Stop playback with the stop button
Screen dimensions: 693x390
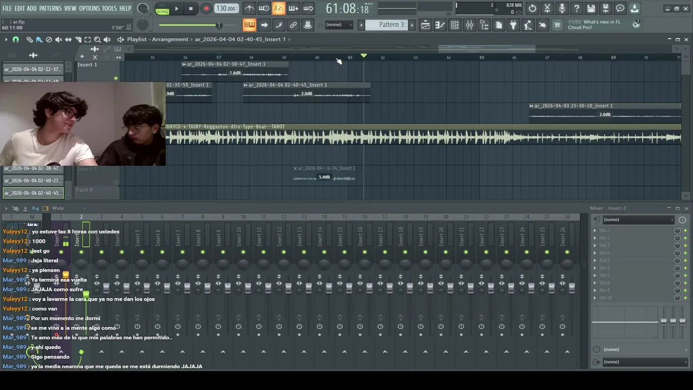pyautogui.click(x=191, y=9)
